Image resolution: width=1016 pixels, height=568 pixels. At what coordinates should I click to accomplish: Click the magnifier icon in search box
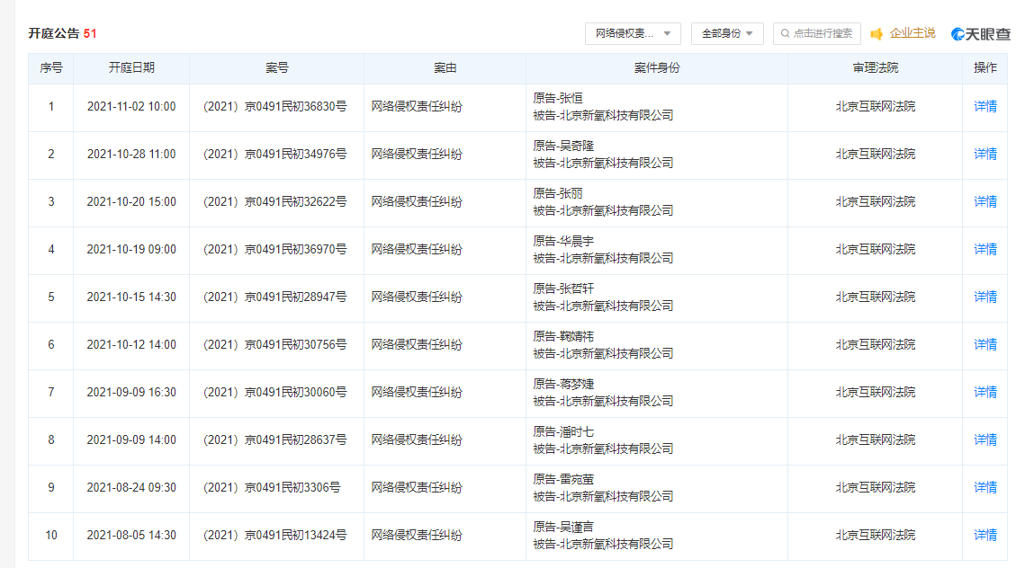coord(786,33)
